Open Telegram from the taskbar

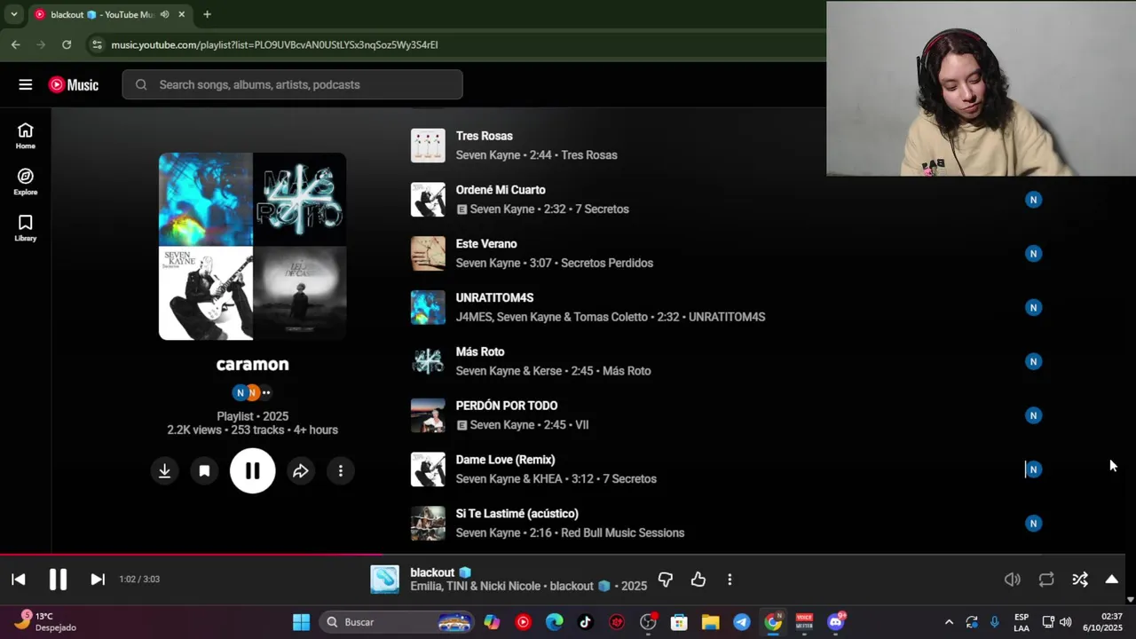pyautogui.click(x=742, y=622)
